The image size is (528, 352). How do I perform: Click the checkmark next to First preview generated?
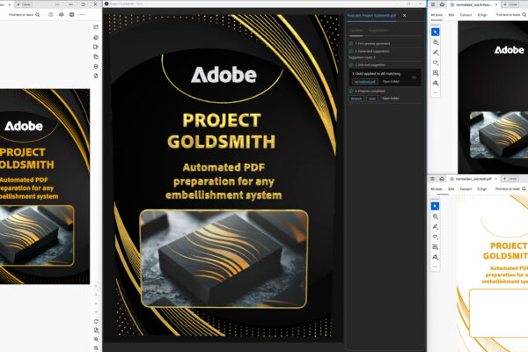350,43
